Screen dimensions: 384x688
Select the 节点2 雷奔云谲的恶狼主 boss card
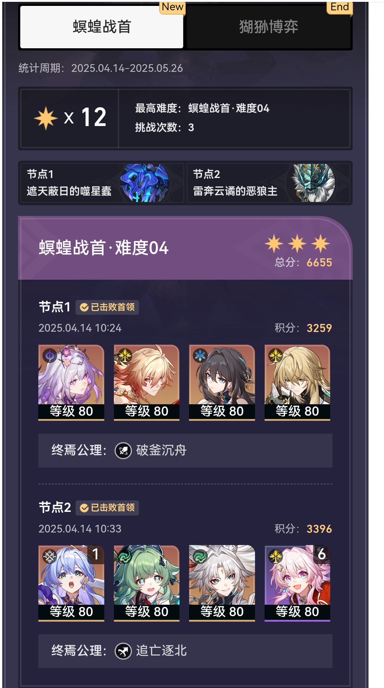tap(268, 183)
